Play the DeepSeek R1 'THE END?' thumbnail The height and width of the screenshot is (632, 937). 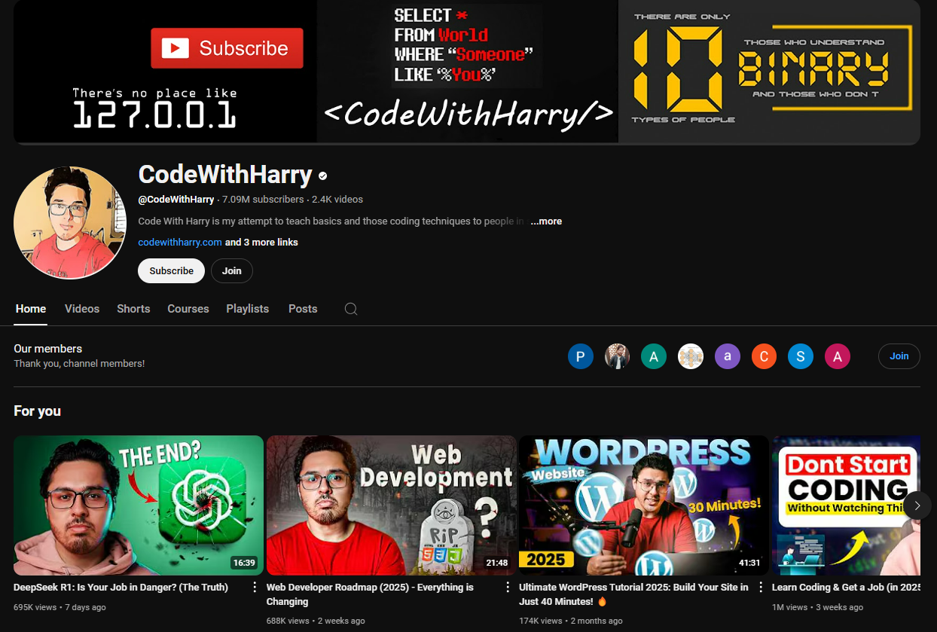pyautogui.click(x=139, y=505)
